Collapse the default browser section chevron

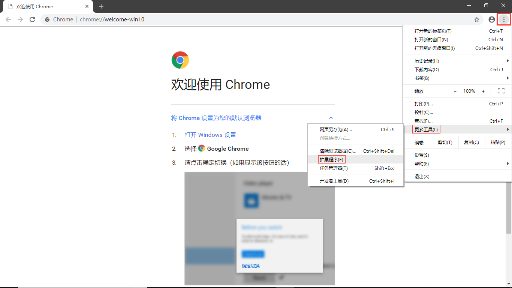pyautogui.click(x=331, y=118)
